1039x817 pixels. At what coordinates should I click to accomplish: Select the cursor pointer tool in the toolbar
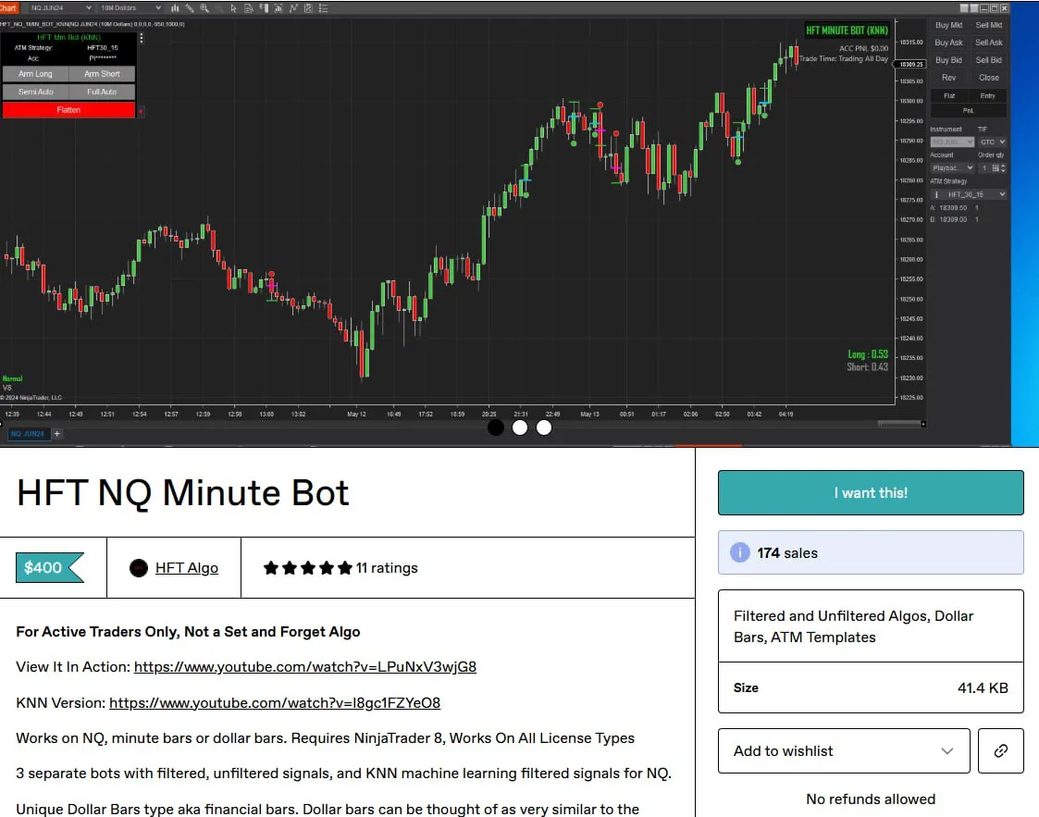click(x=232, y=9)
